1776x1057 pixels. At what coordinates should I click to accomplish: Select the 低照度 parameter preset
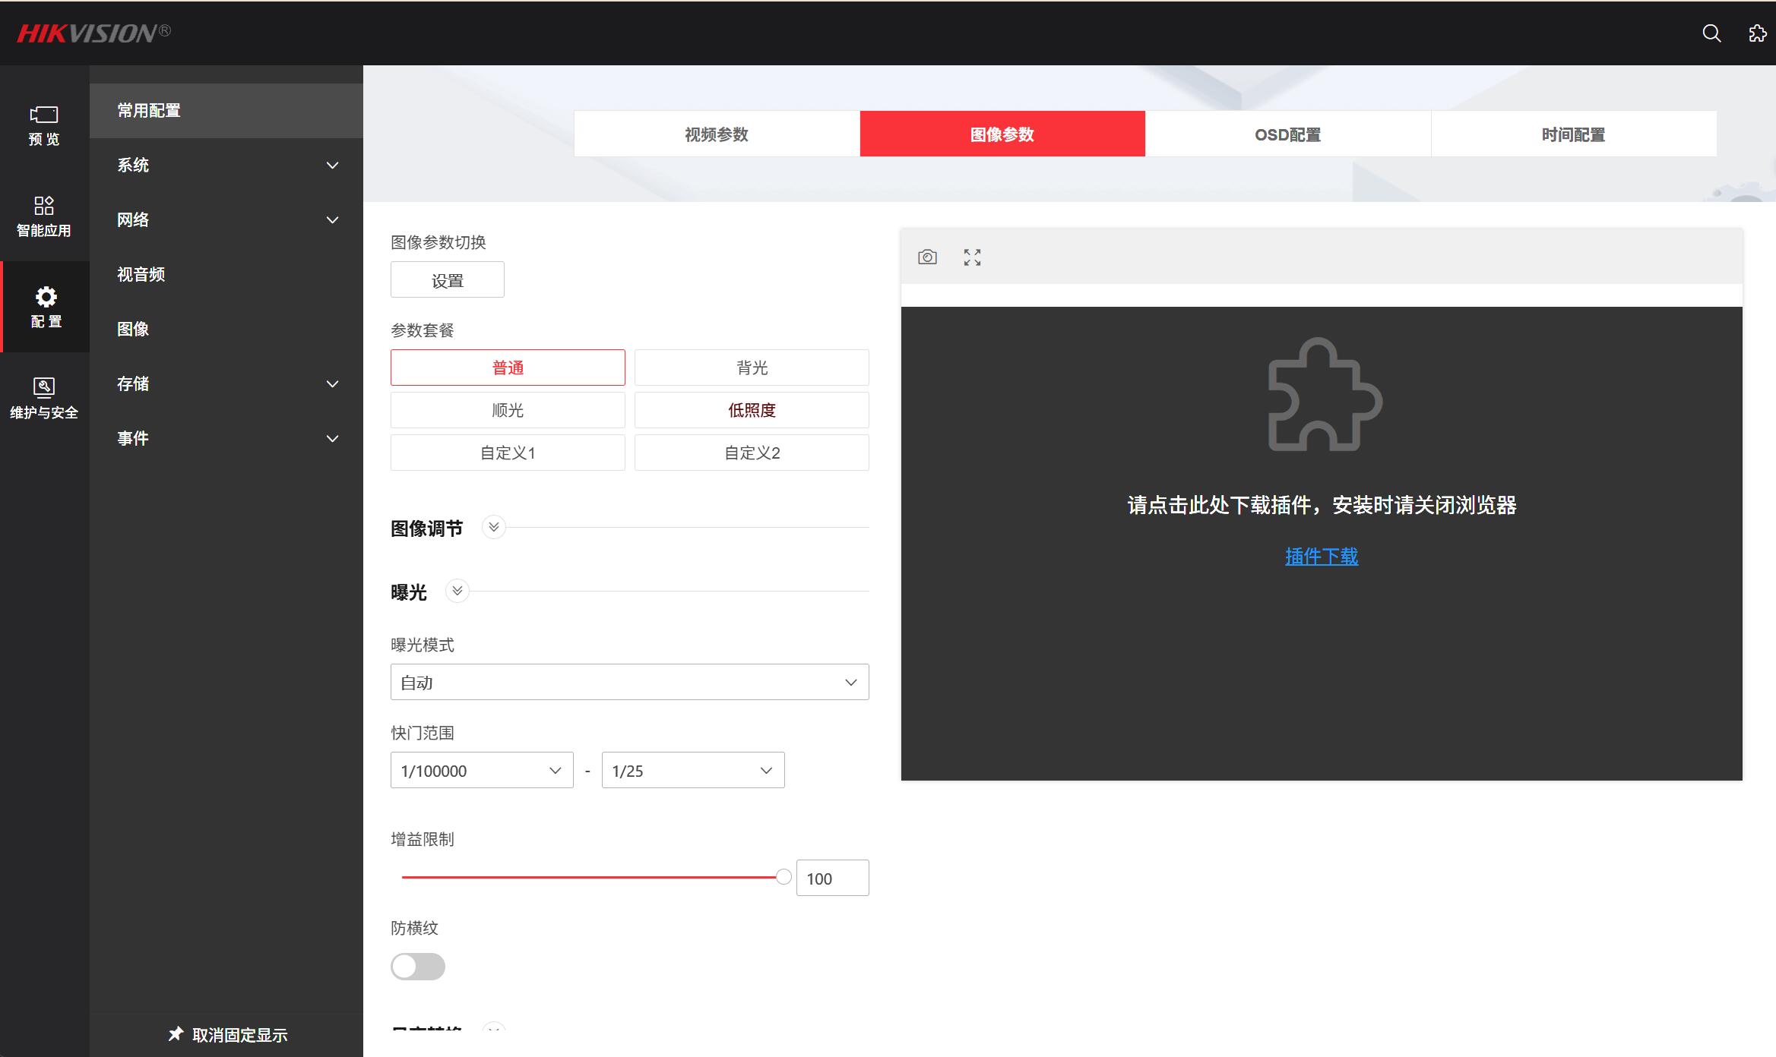pyautogui.click(x=752, y=410)
